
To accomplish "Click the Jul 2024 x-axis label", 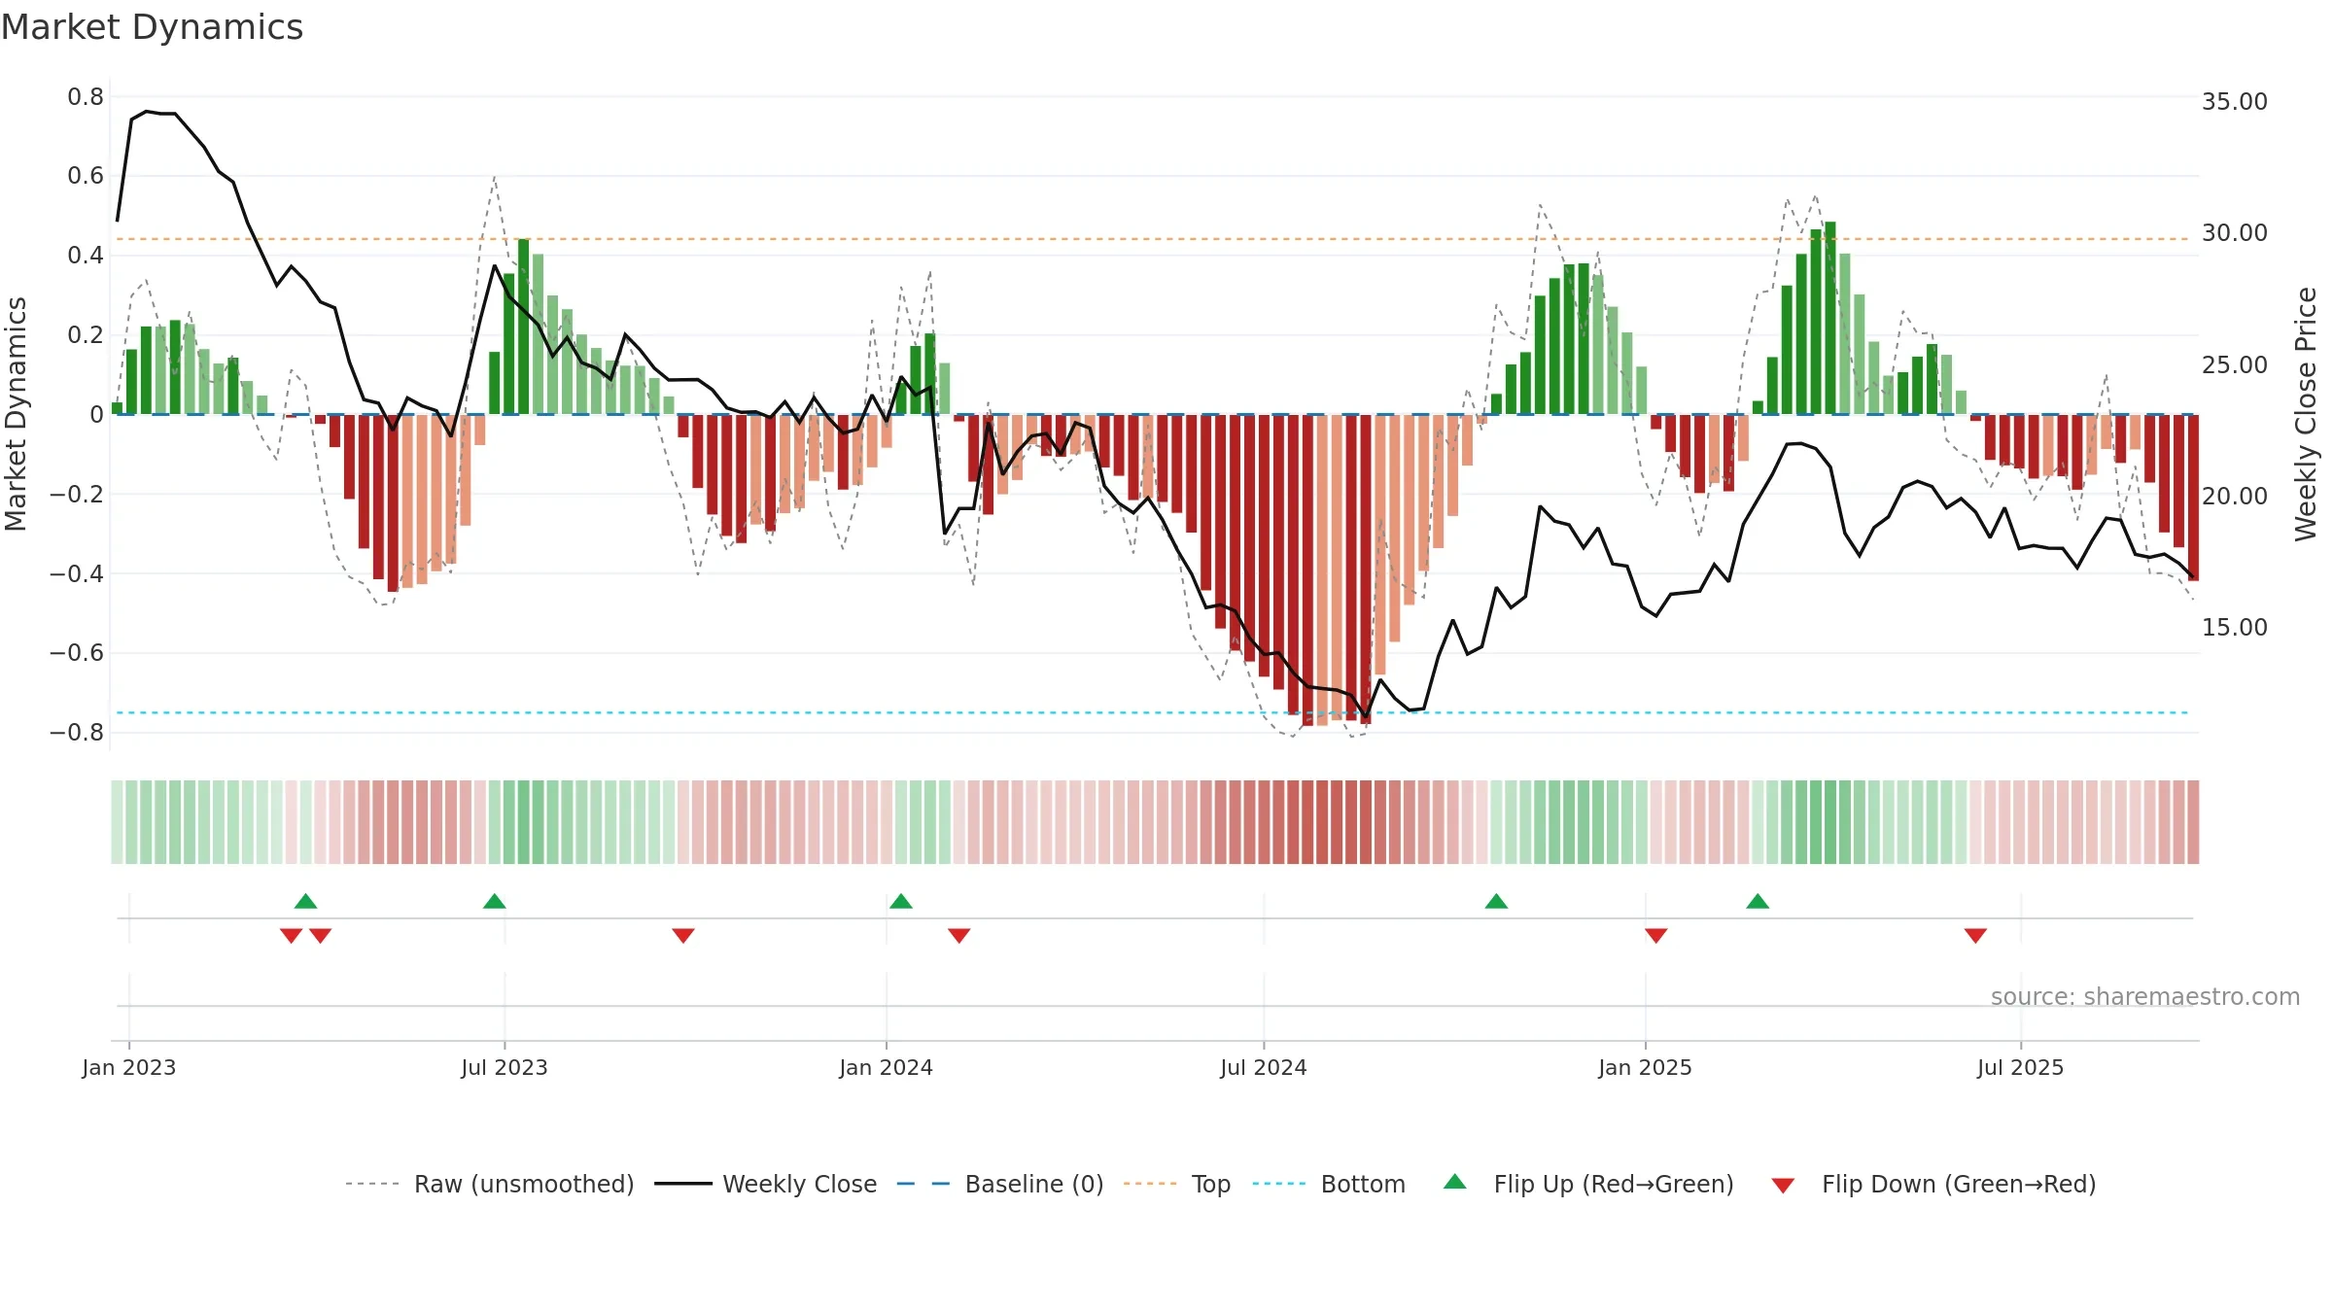I will (1264, 1067).
